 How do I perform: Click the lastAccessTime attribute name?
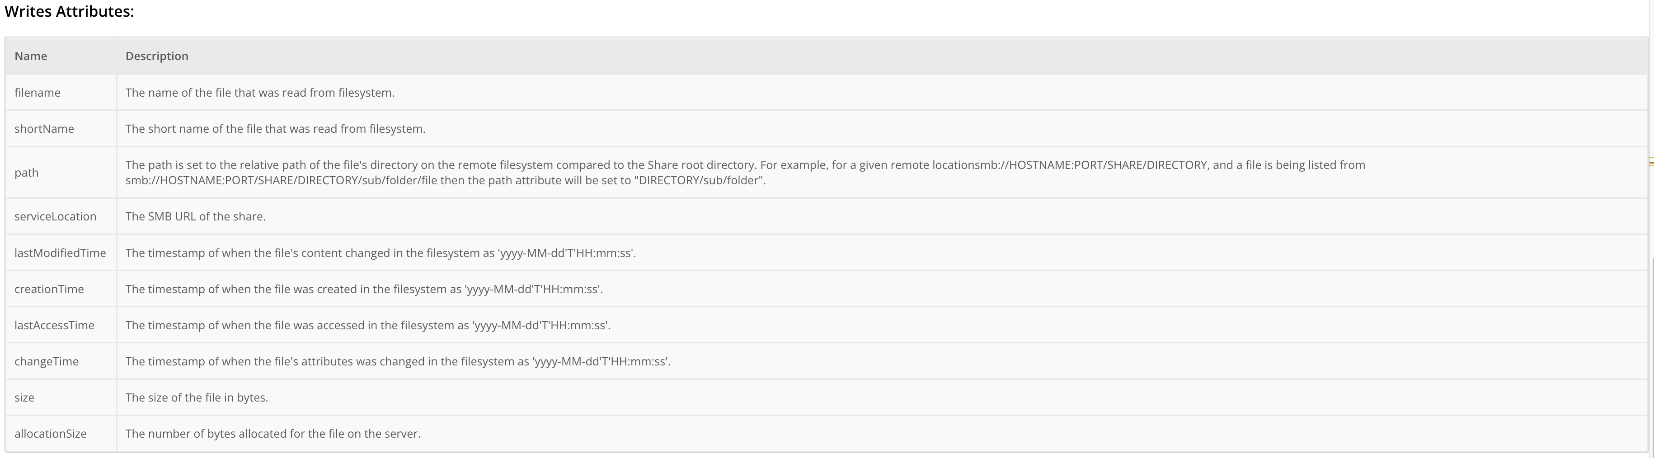pos(54,325)
